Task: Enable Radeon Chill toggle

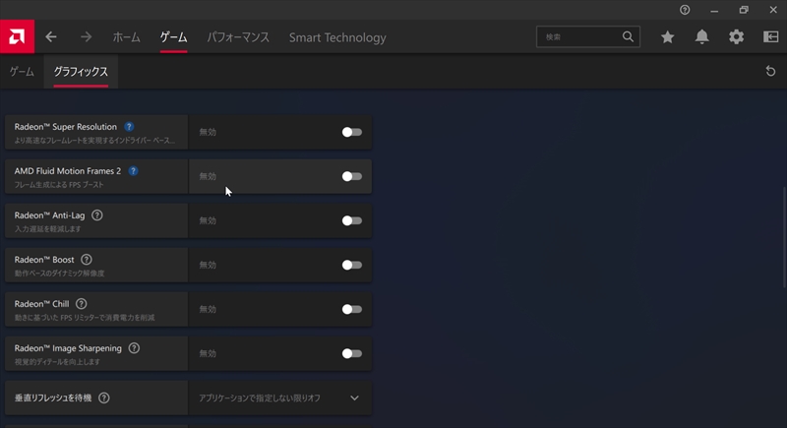Action: point(352,309)
